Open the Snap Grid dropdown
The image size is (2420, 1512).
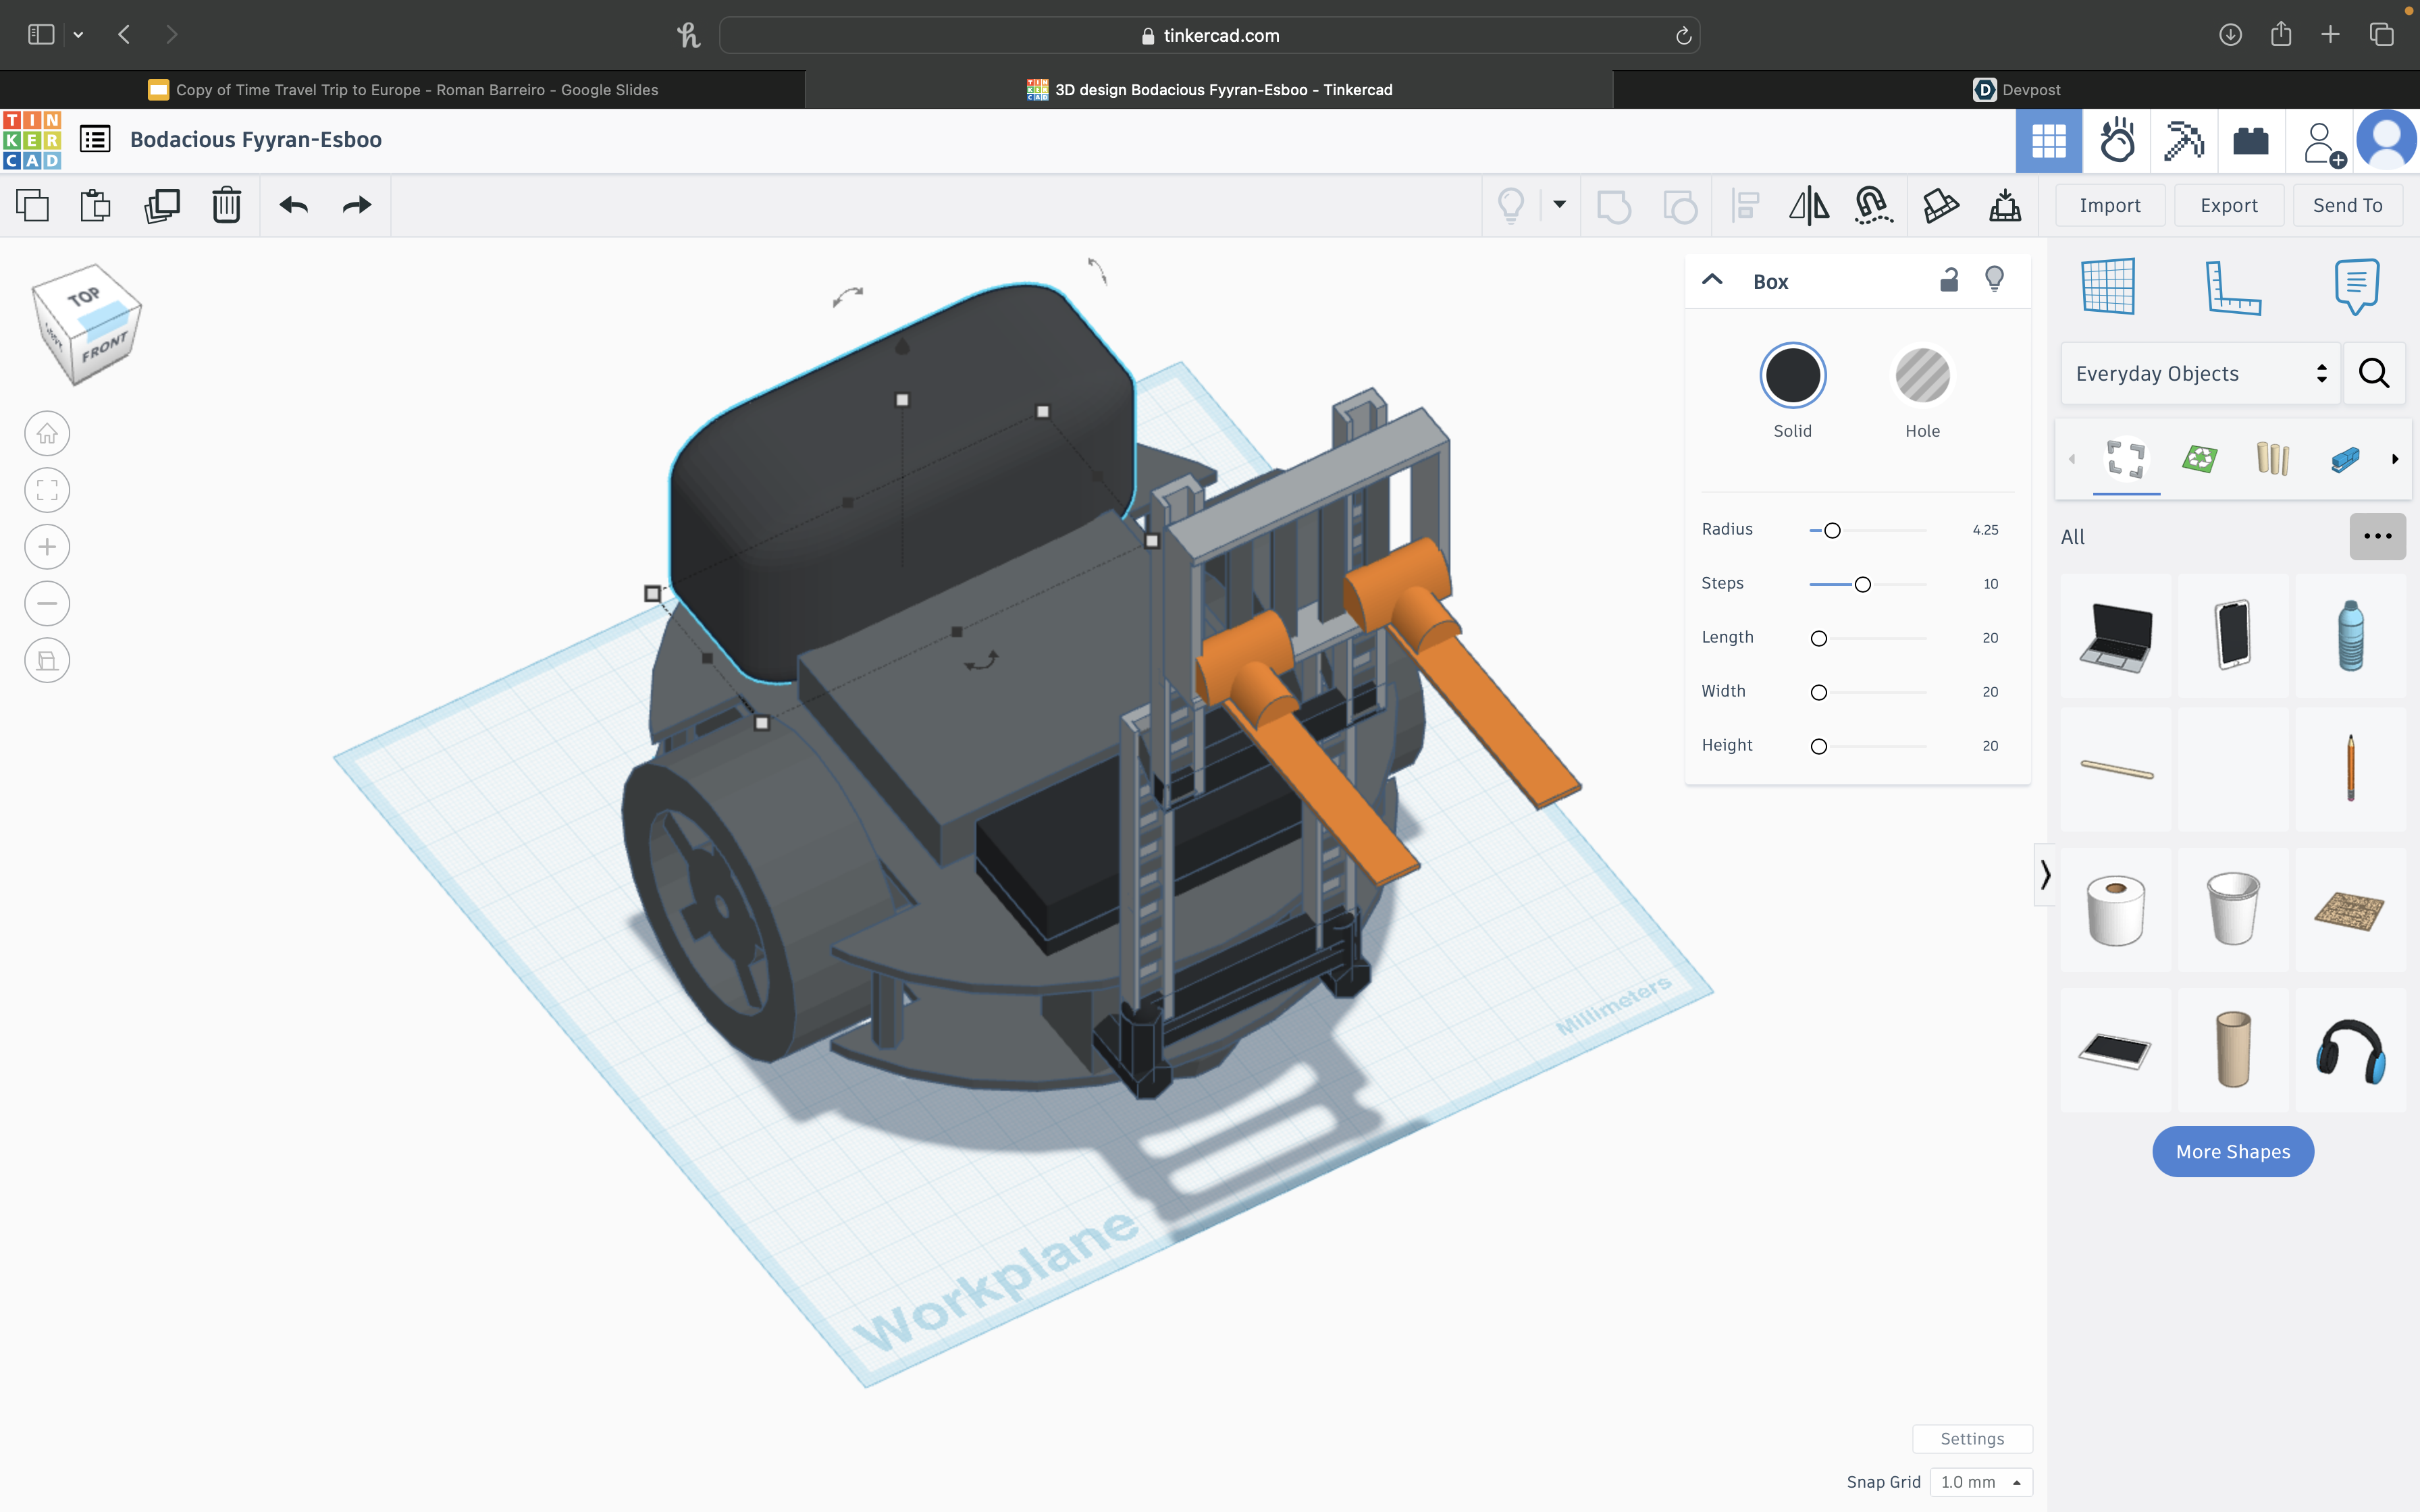(1981, 1482)
